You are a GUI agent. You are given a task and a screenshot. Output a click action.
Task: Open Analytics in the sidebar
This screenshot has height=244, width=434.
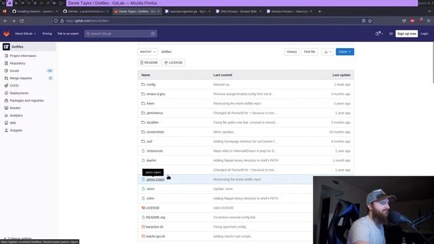tap(16, 116)
